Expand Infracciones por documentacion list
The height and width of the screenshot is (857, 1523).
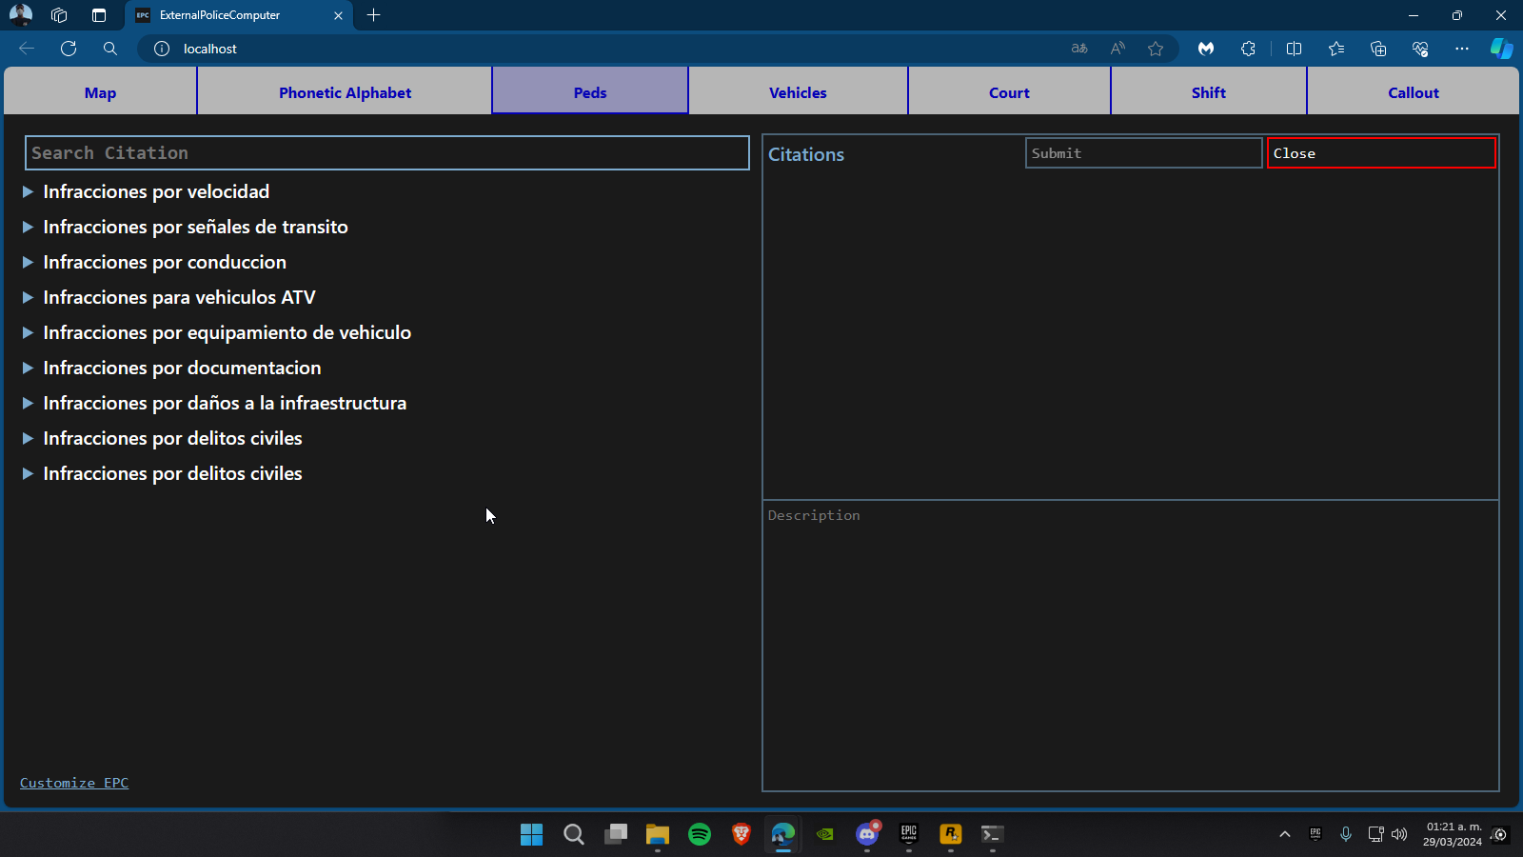point(182,369)
